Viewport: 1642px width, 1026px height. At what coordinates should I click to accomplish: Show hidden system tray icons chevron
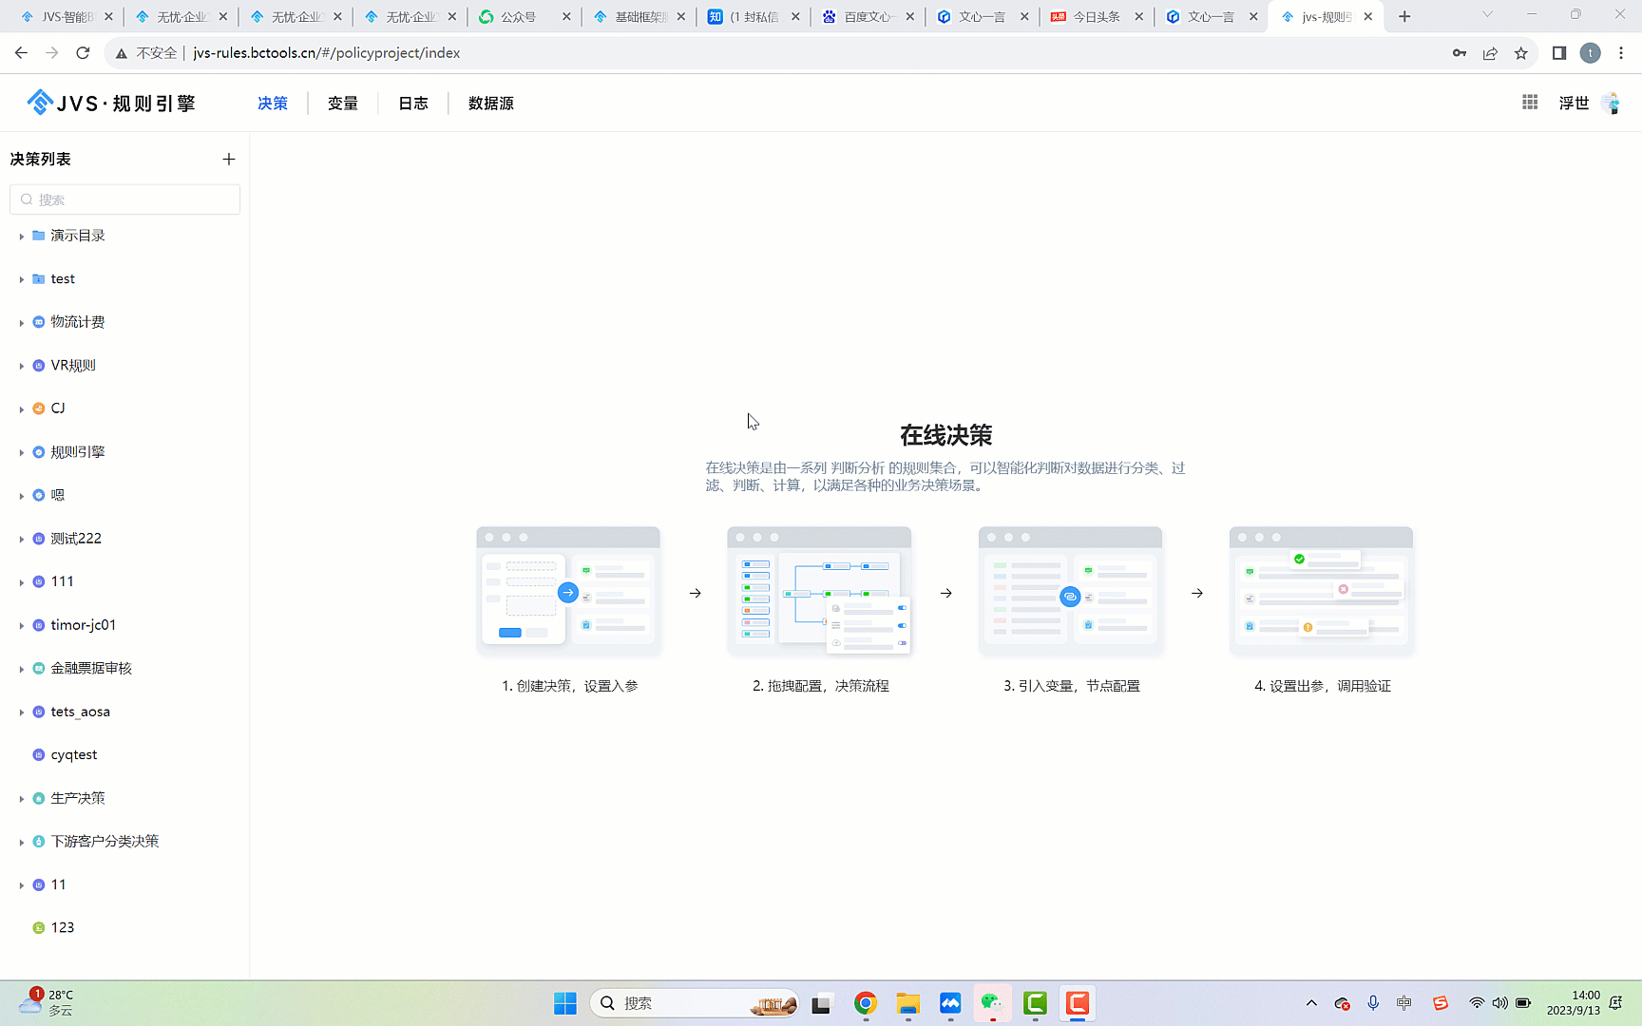pos(1311,1003)
